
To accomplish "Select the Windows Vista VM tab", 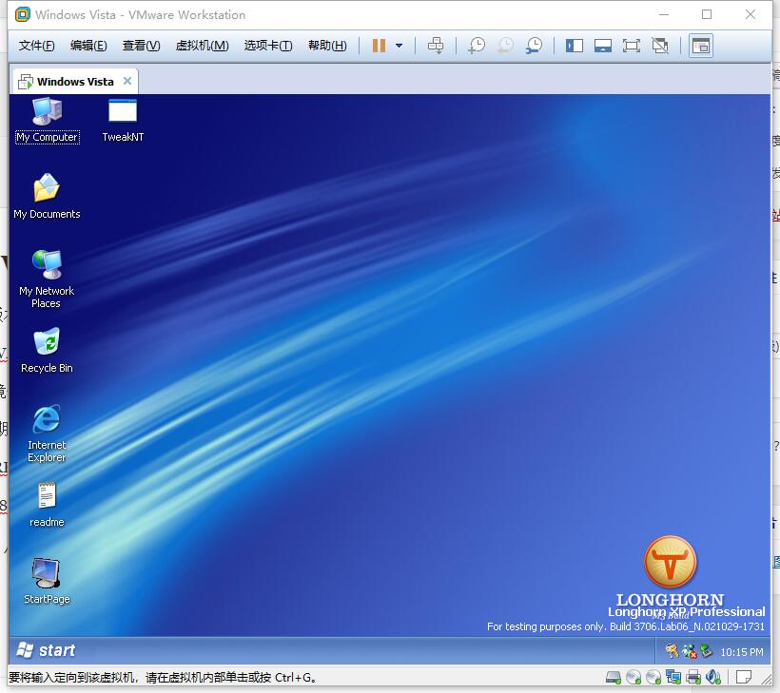I will tap(74, 82).
